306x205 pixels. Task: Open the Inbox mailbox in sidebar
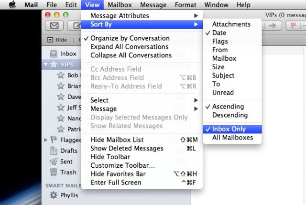[68, 54]
